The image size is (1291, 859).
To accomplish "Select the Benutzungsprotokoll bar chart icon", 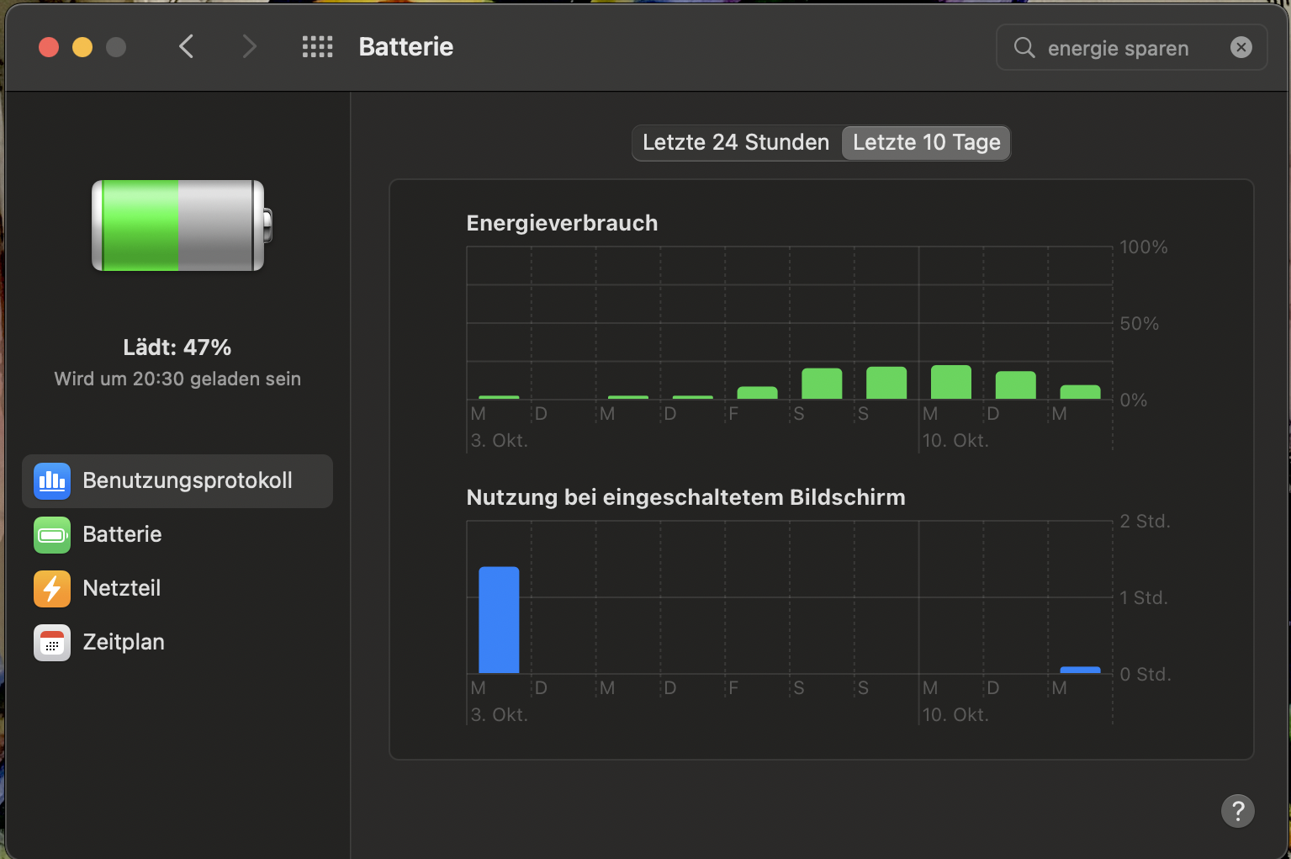I will coord(52,480).
